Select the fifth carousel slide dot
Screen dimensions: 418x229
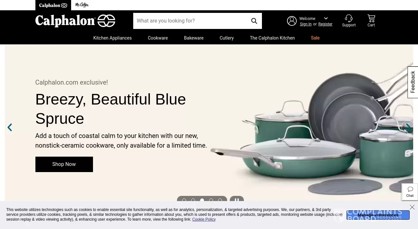point(220,200)
